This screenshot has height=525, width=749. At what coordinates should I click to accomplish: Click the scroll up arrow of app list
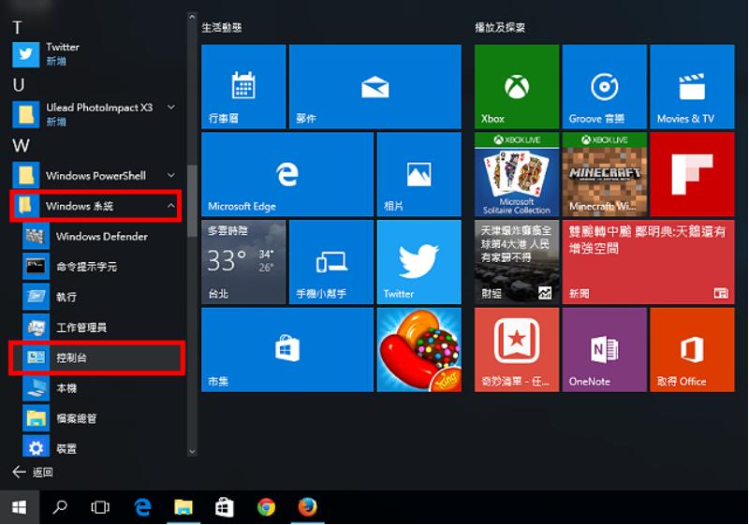point(192,17)
